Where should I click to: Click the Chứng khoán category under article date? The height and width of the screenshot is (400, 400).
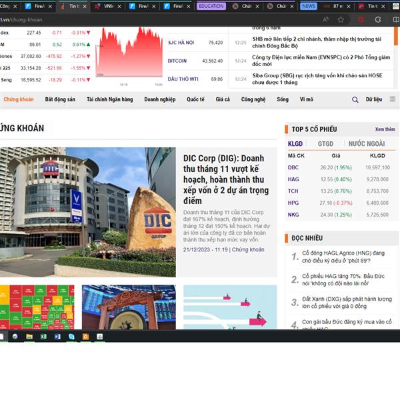[x=248, y=250]
